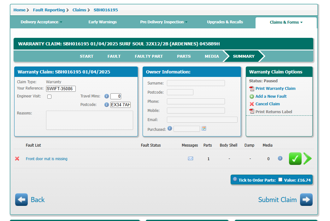Click the info icon in the fault row
Image resolution: width=330 pixels, height=221 pixels.
coord(280,158)
